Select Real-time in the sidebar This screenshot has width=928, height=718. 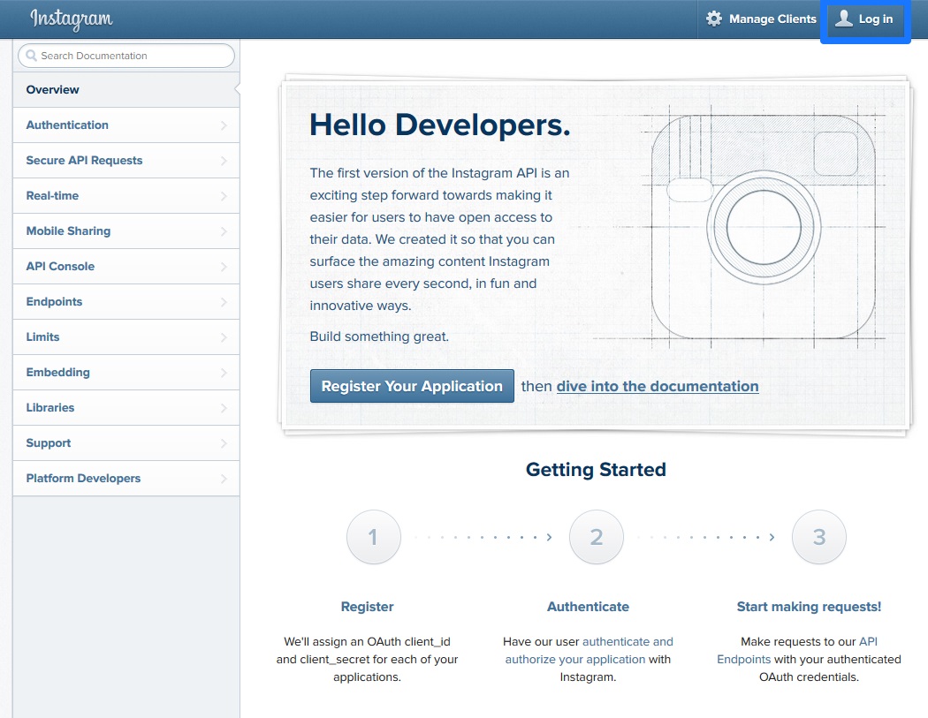[52, 196]
